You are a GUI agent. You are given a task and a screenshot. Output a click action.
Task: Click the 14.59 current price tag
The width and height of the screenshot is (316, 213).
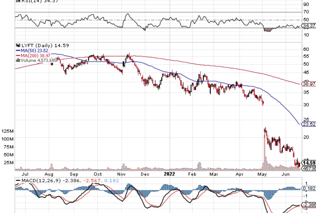coord(309,163)
